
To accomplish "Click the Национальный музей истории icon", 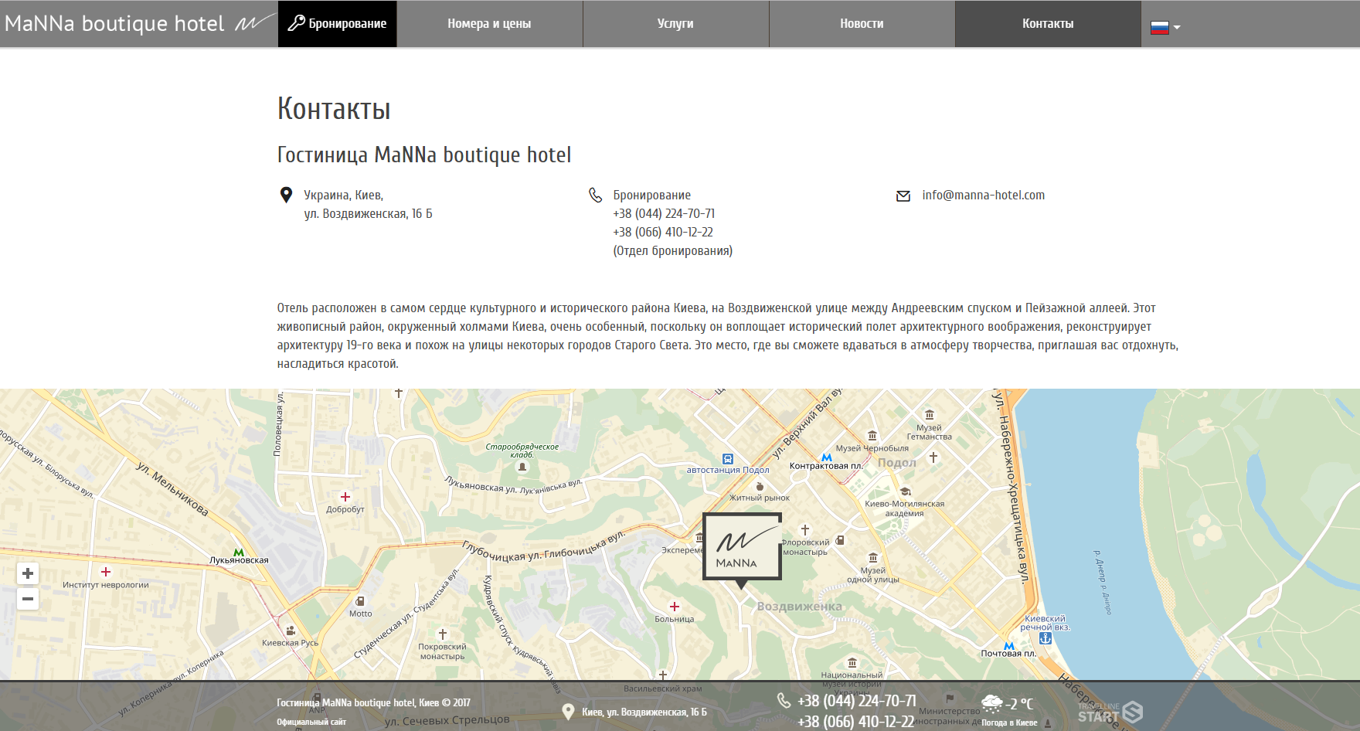I will 852,663.
